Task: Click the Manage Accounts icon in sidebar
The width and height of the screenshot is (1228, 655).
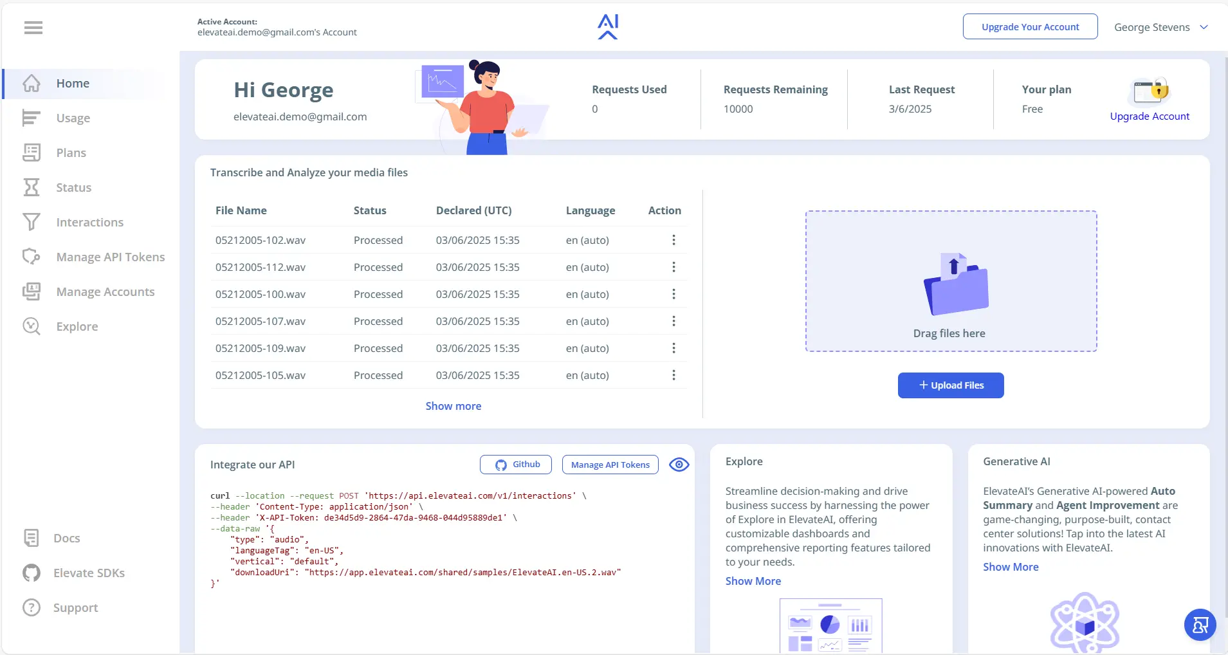Action: coord(32,291)
